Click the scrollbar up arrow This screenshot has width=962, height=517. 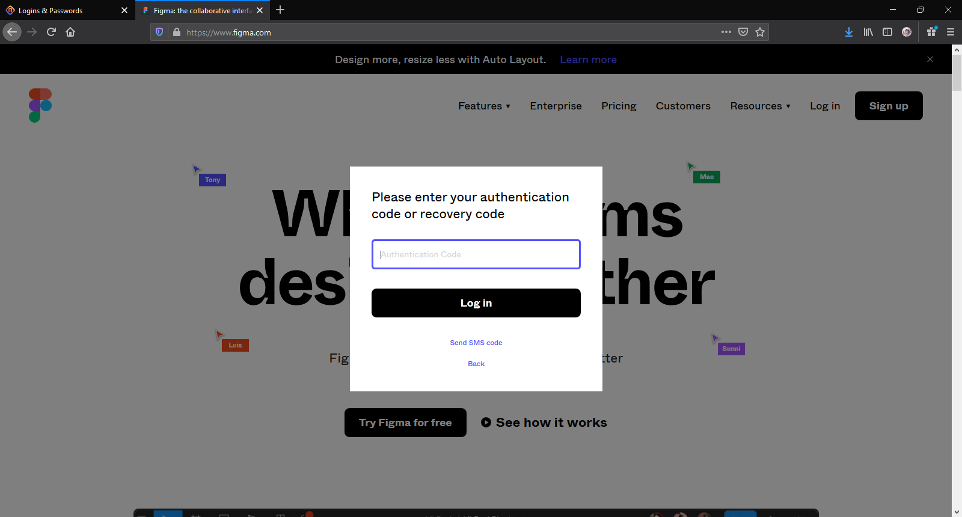point(957,49)
